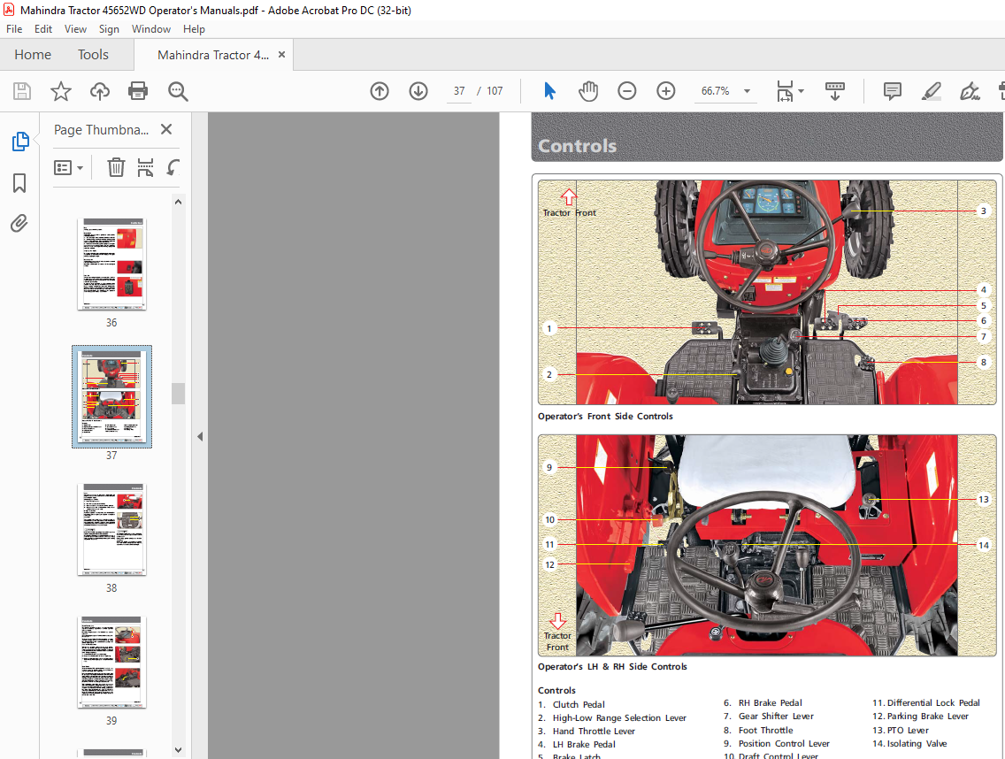This screenshot has height=759, width=1005.
Task: Select page 37 thumbnail
Action: click(x=112, y=396)
